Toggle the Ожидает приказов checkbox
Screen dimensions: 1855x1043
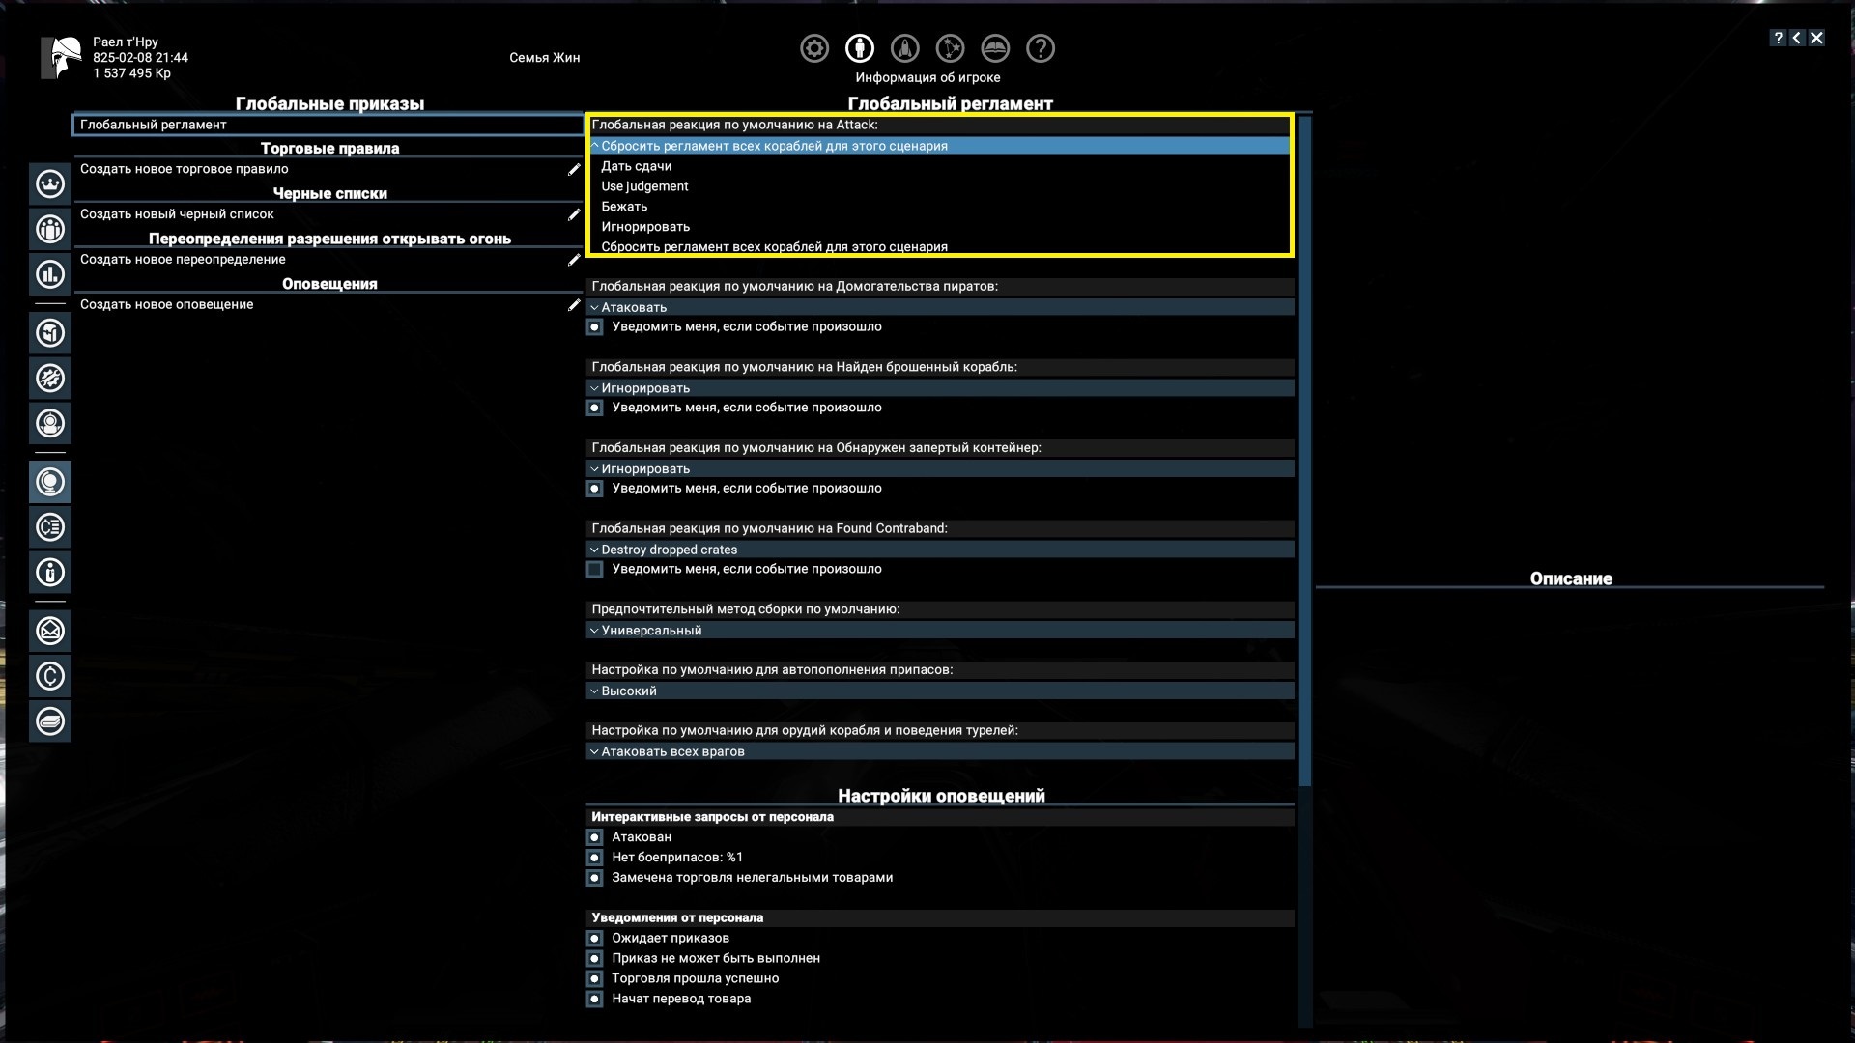(595, 939)
